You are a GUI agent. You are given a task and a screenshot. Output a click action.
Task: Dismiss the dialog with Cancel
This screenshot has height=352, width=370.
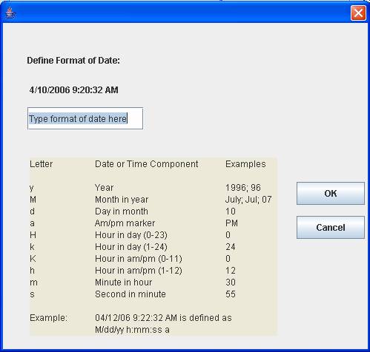pos(331,228)
